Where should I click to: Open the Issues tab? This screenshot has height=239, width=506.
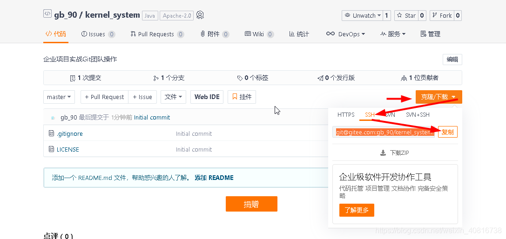coord(98,34)
